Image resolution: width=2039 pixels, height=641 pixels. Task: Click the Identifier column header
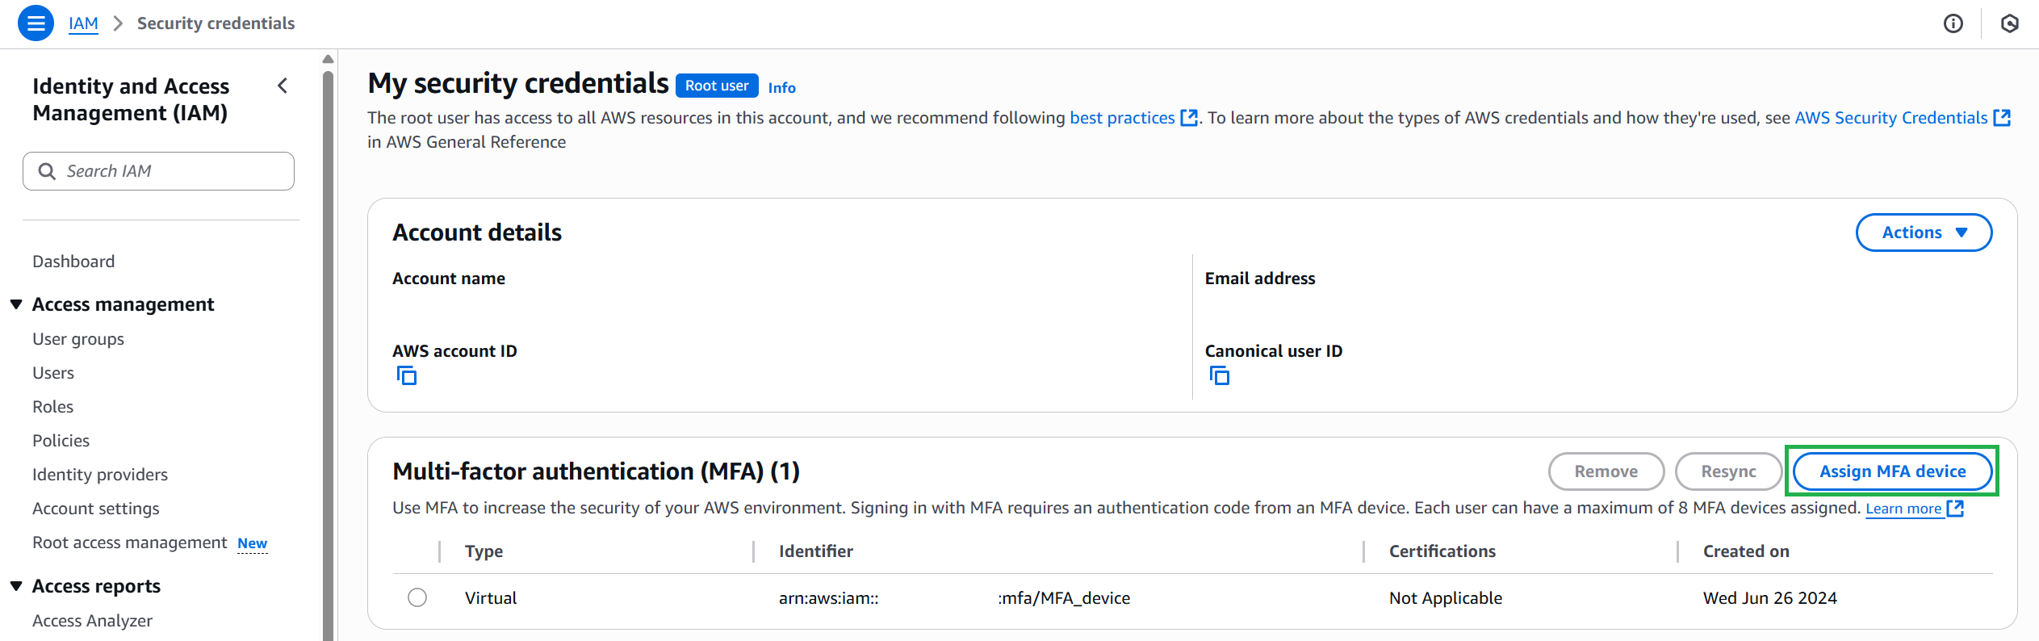pos(815,551)
